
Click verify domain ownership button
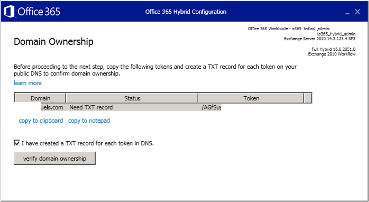tap(55, 158)
